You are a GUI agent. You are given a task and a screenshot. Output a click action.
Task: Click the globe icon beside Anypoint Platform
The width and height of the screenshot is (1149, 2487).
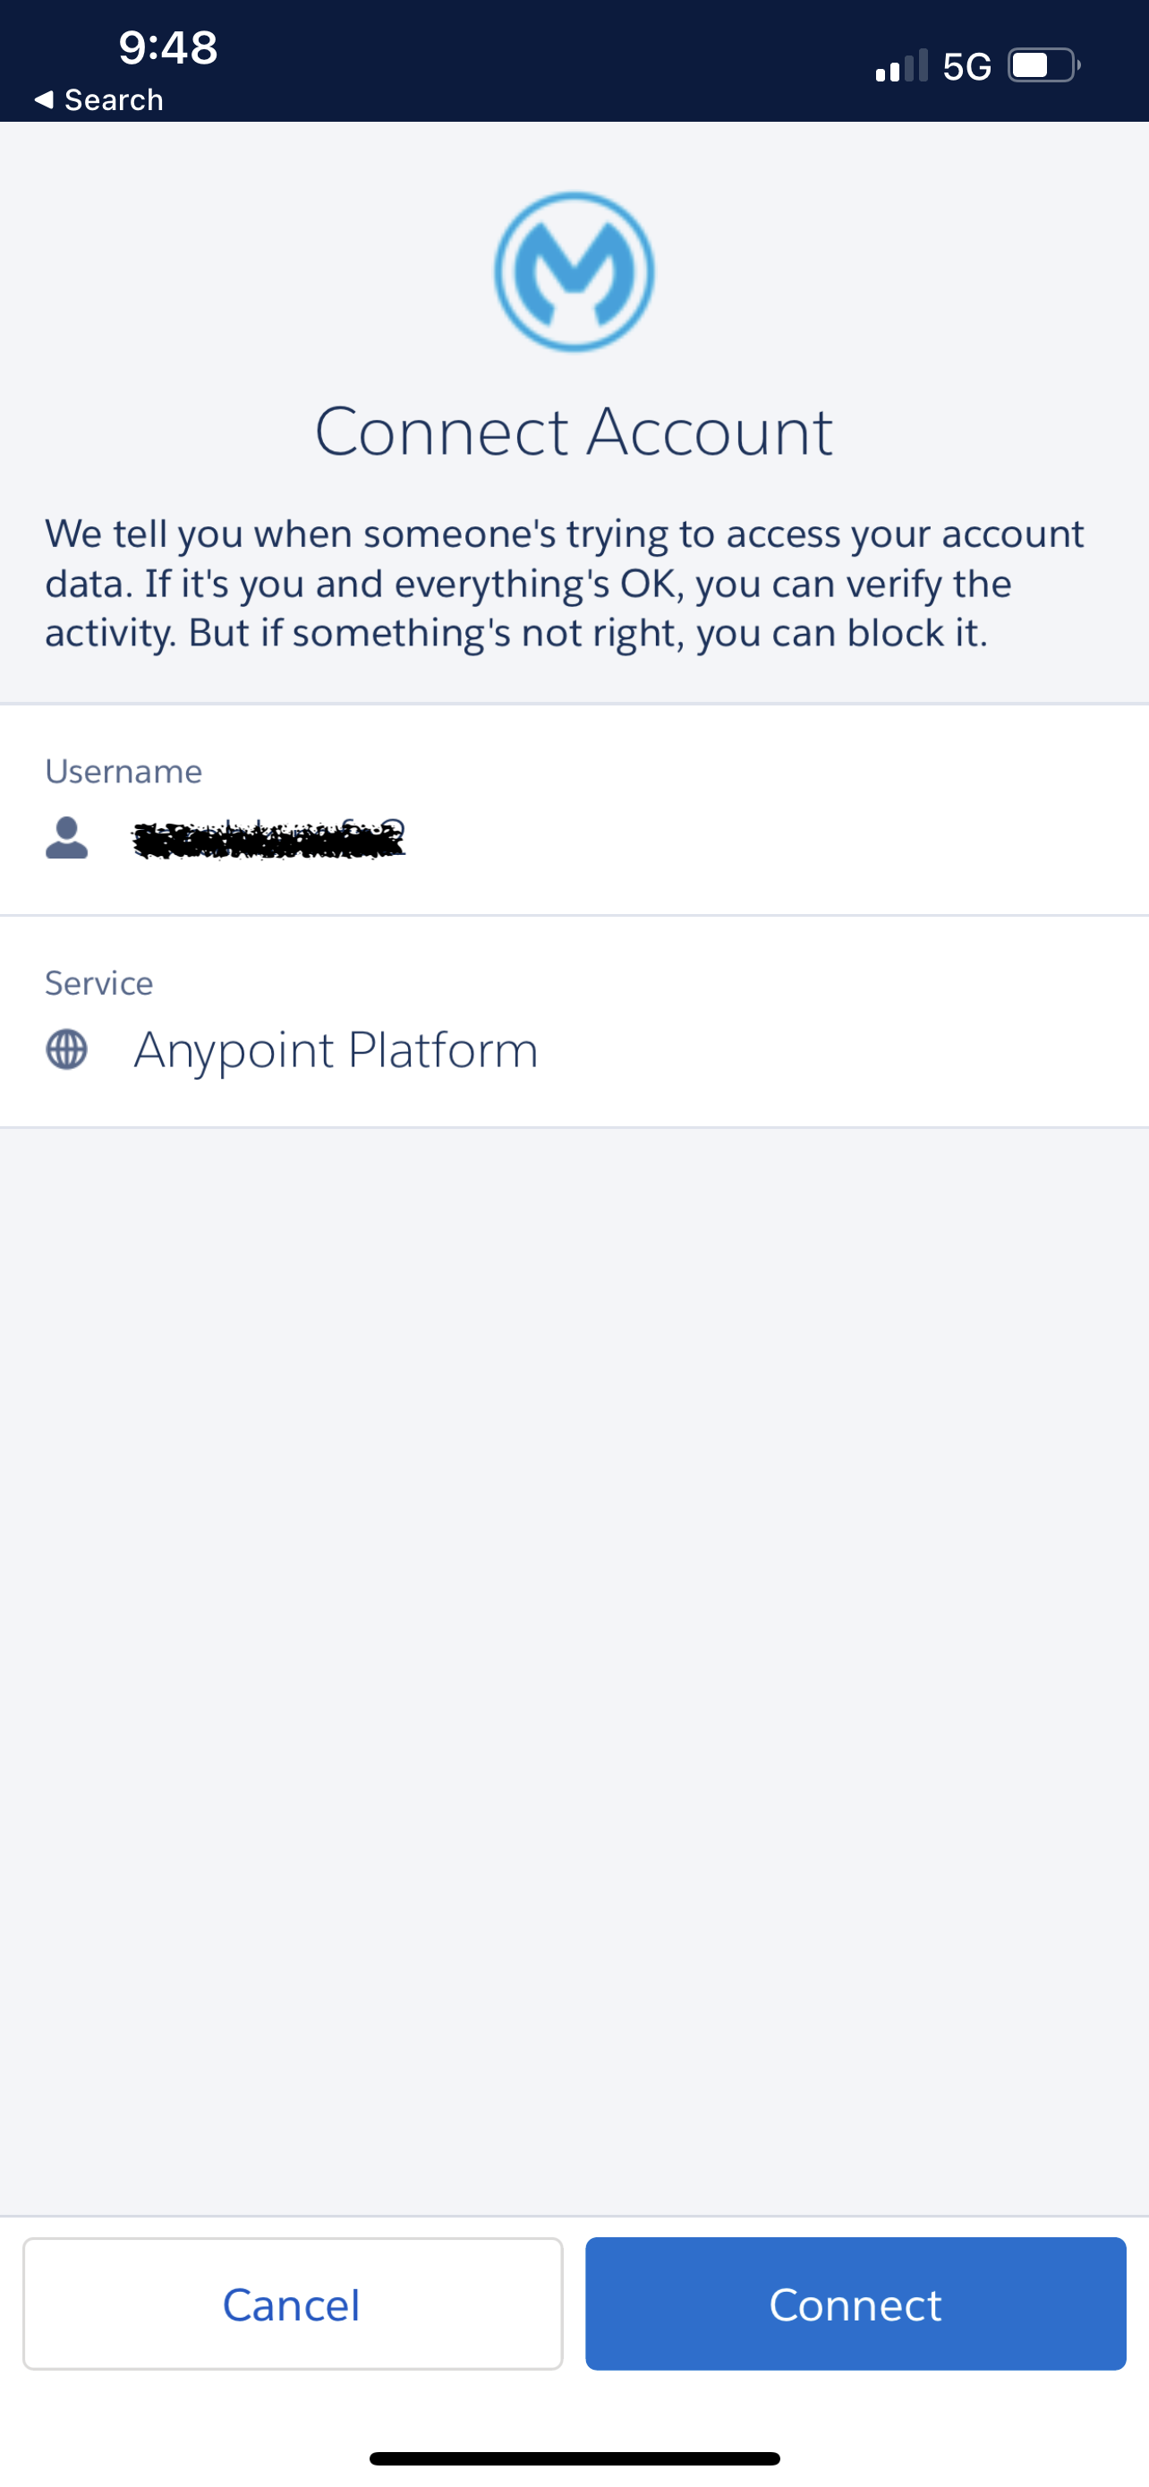point(66,1049)
